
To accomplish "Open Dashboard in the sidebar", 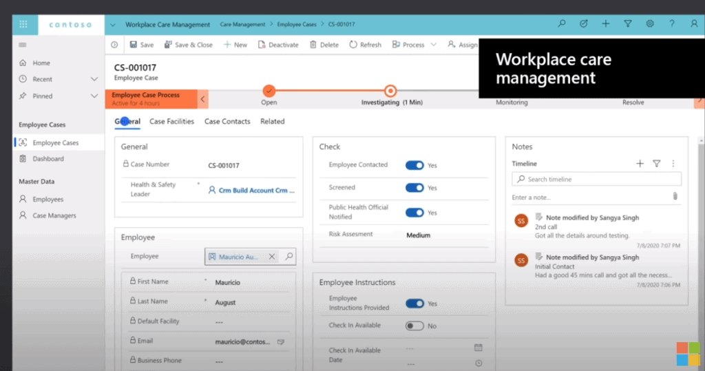I will [48, 159].
